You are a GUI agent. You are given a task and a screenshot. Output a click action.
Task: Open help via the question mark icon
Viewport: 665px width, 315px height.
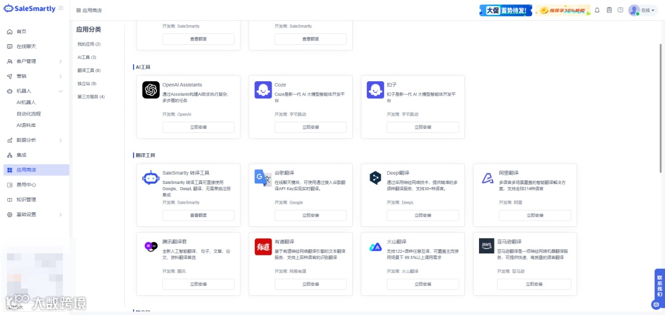point(621,10)
